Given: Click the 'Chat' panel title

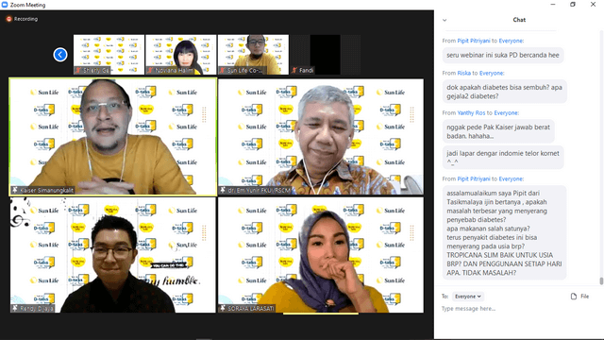Looking at the screenshot, I should click(x=519, y=20).
